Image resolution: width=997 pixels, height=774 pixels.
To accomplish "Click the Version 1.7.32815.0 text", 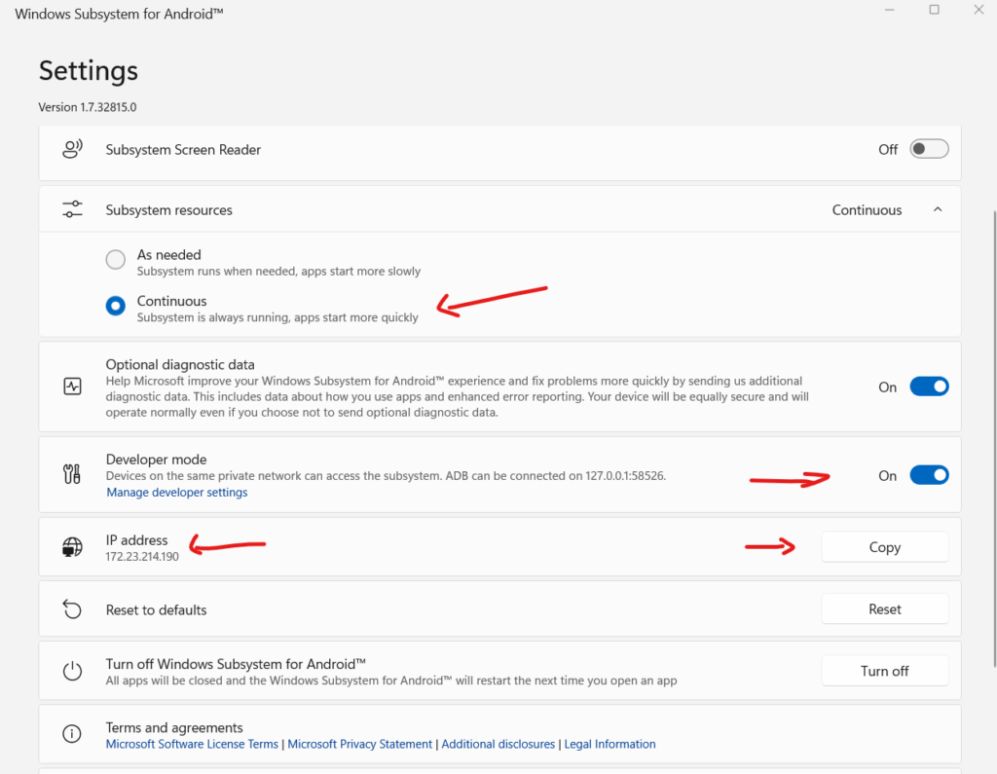I will pos(87,107).
